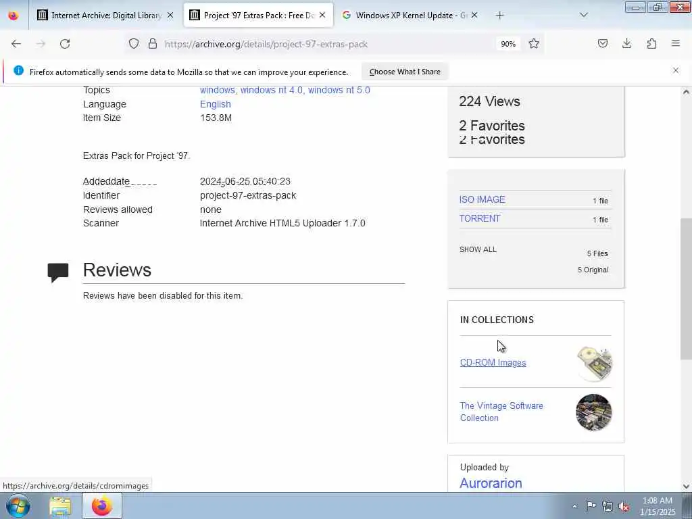This screenshot has width=692, height=519.
Task: Reload the current page
Action: [65, 44]
